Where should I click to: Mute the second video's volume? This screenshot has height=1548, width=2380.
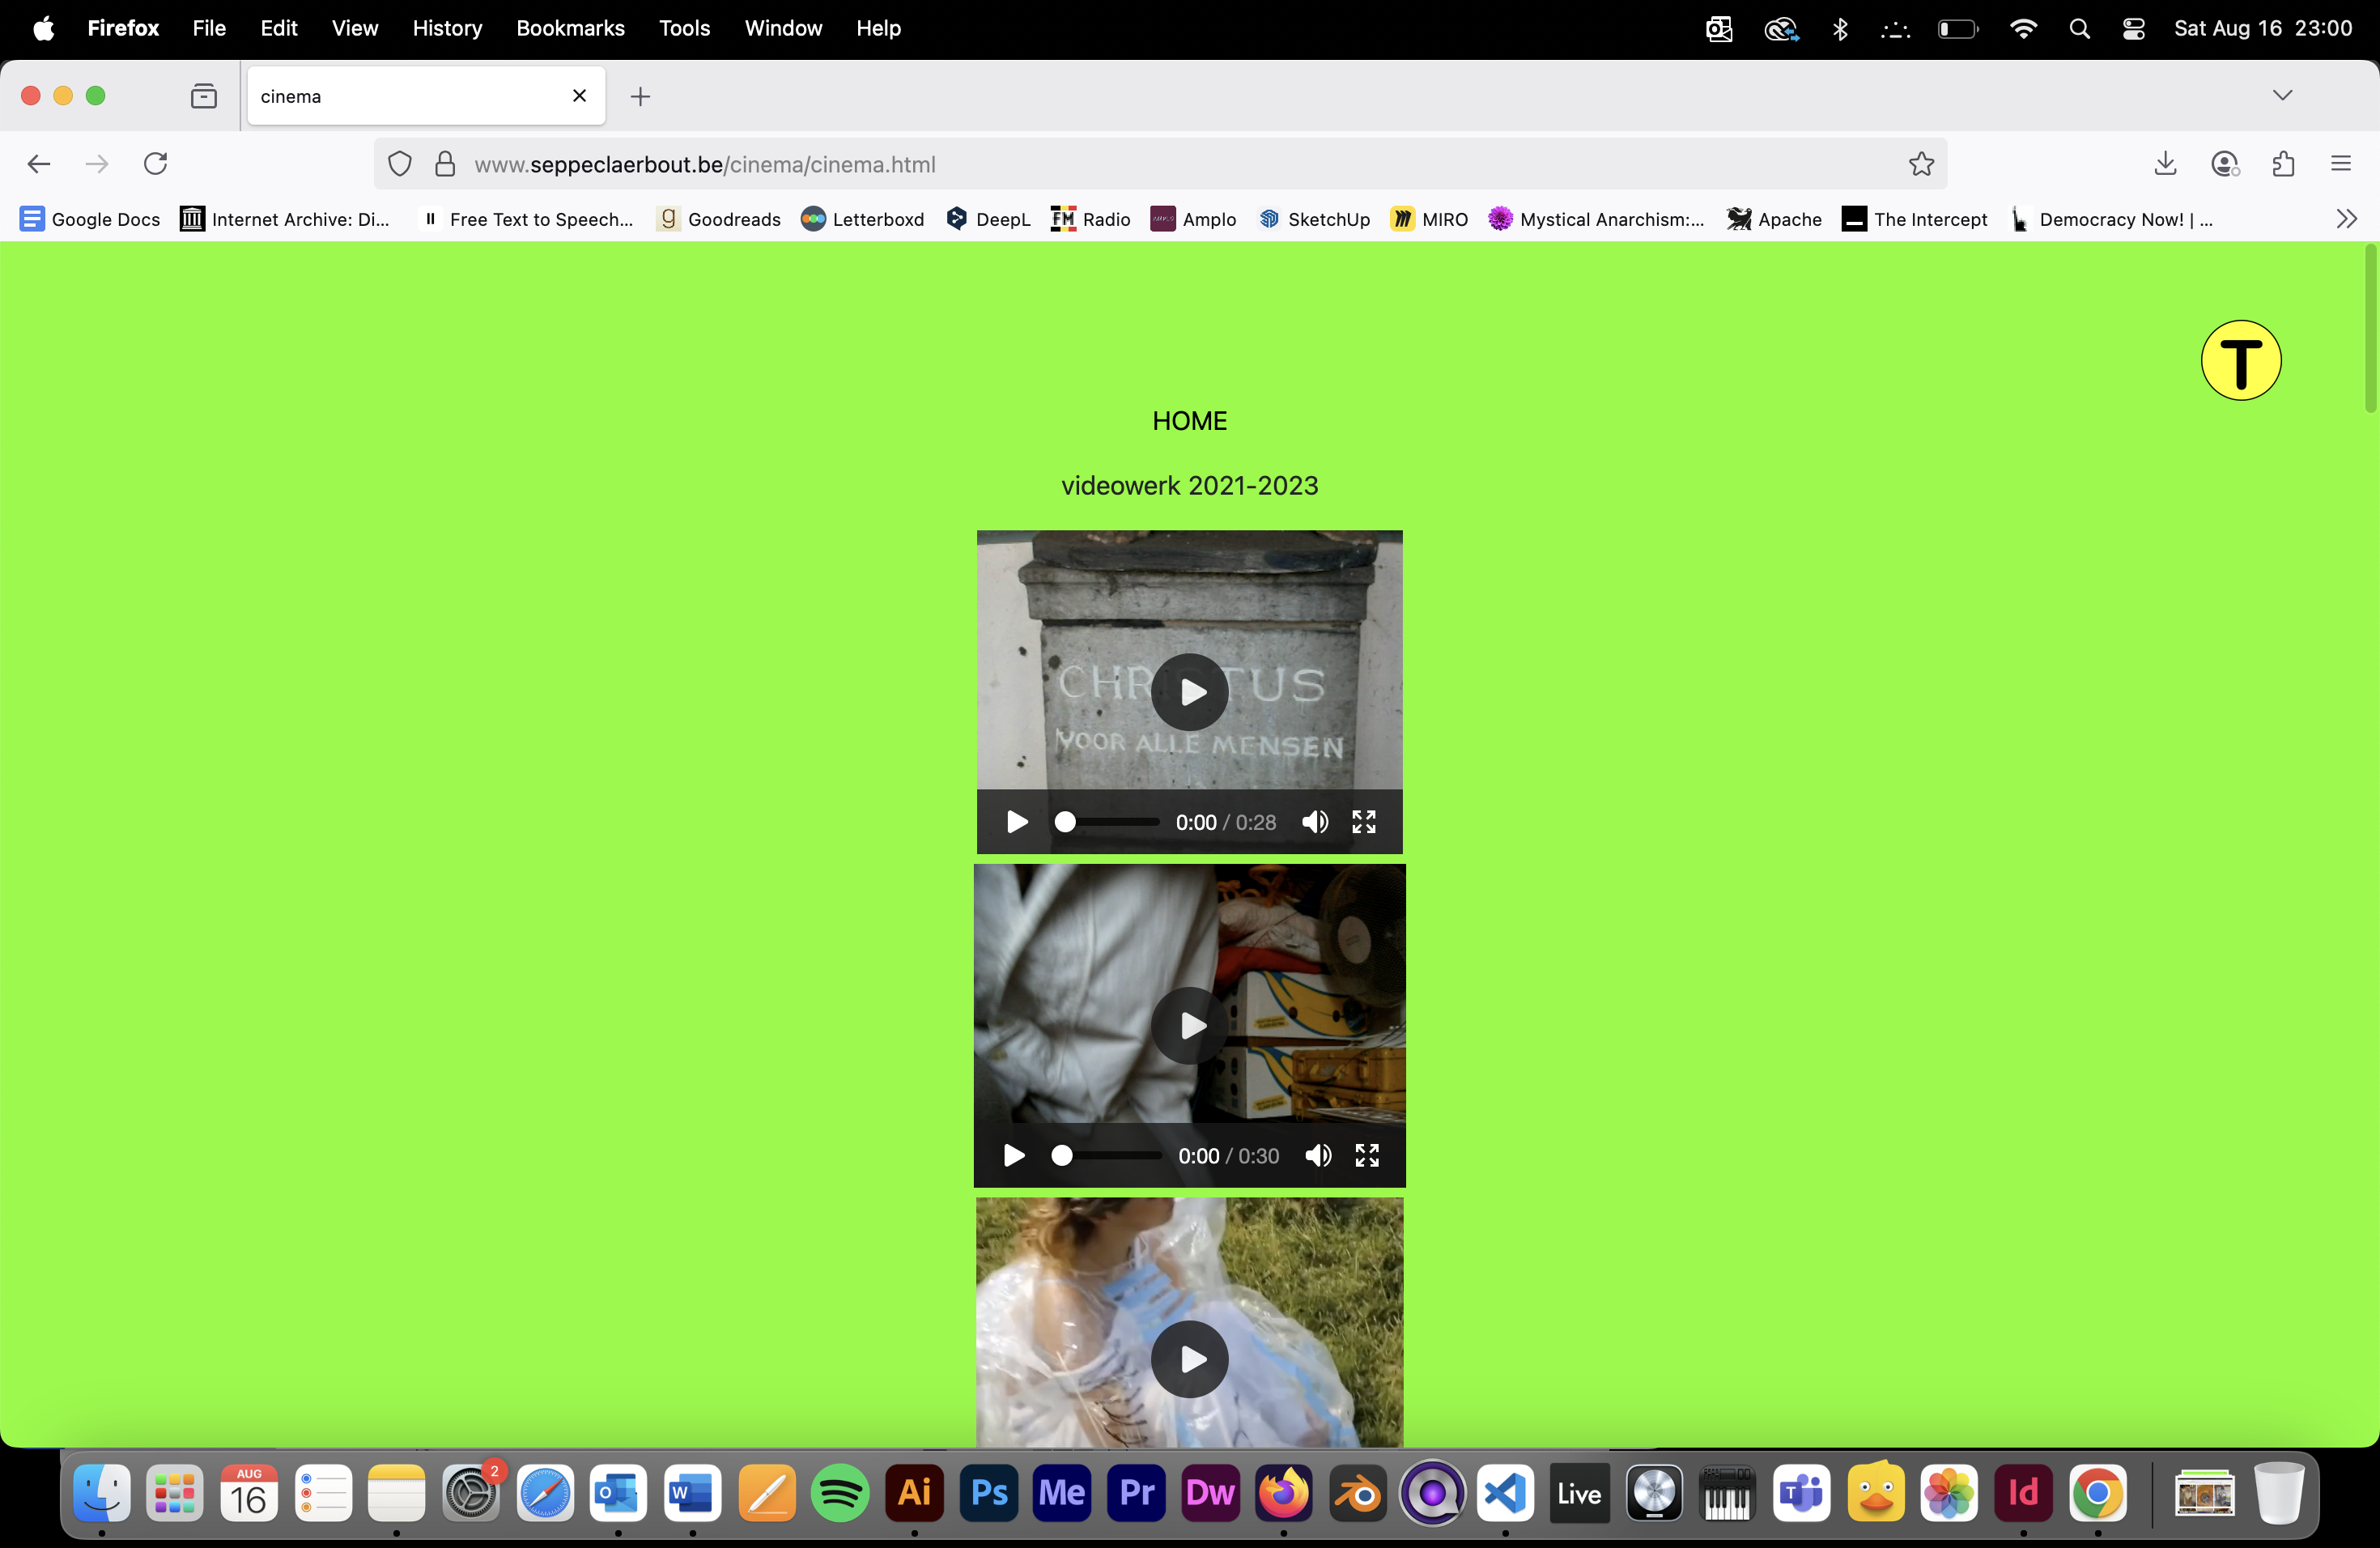(1318, 1156)
